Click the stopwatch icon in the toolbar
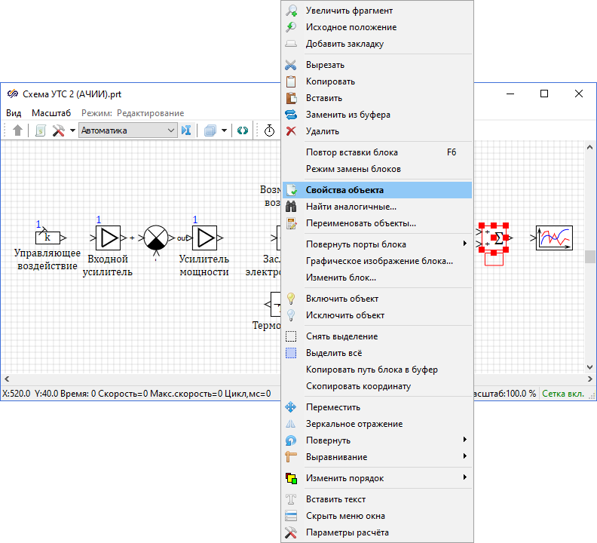597x543 pixels. click(x=269, y=130)
